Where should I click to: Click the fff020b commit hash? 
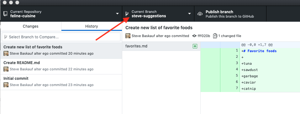coord(204,36)
